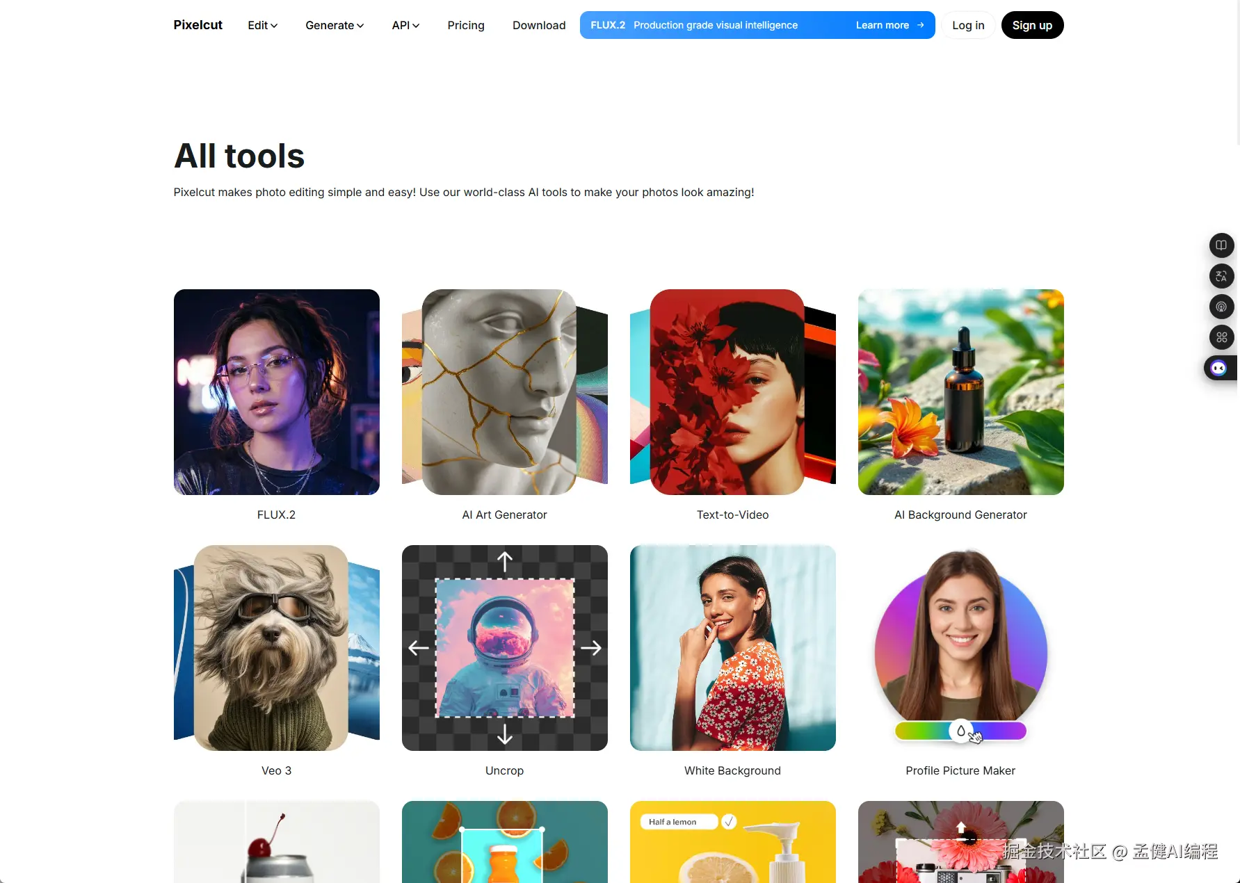Open the dropper bottle AI Background Generator thumbnail
1240x883 pixels.
961,392
